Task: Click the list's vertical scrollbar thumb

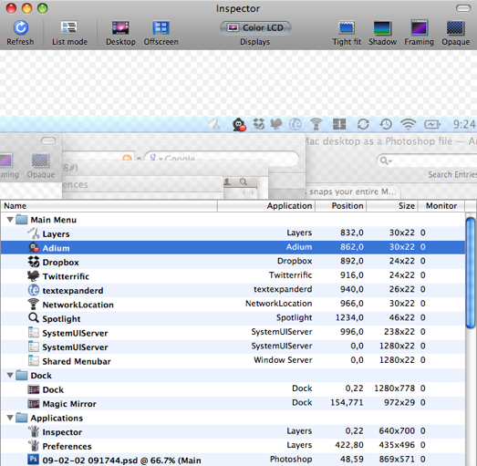Action: [471, 273]
